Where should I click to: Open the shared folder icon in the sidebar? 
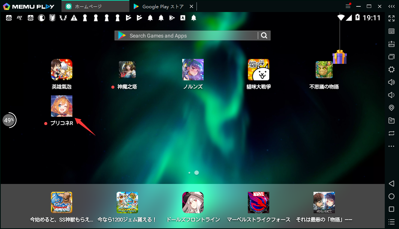(x=391, y=121)
